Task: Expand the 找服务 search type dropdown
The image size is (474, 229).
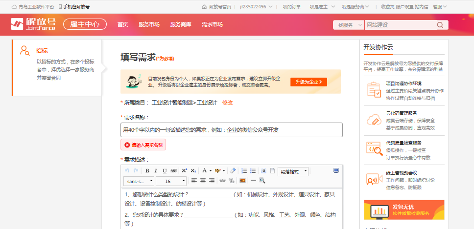Action: pyautogui.click(x=348, y=25)
